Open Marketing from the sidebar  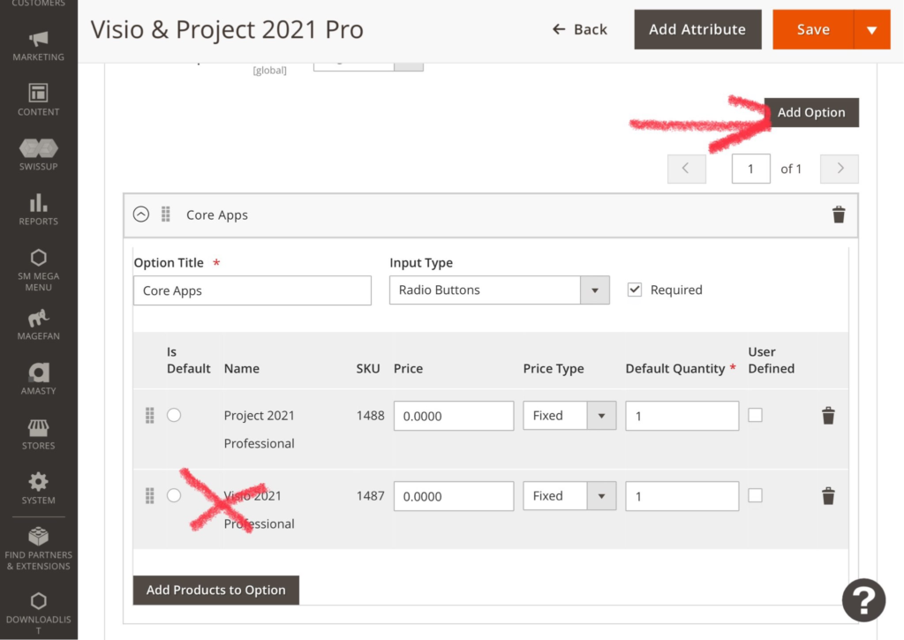[38, 46]
